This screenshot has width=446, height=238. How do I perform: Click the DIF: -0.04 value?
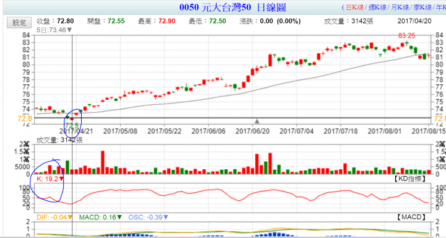pos(55,218)
